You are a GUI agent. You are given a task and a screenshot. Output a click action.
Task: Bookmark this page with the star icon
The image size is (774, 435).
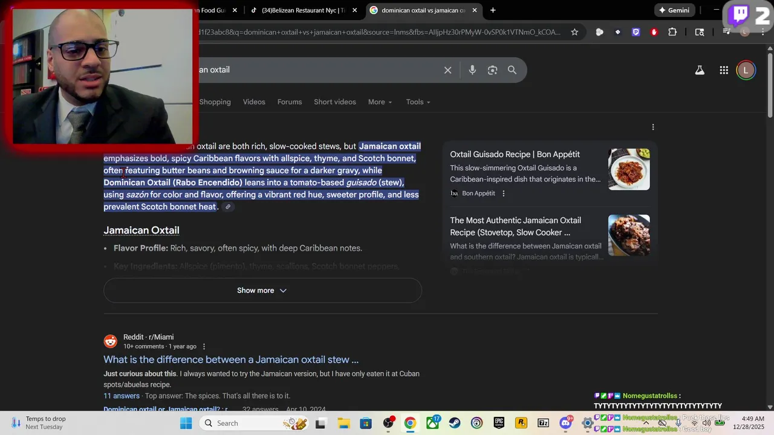point(574,32)
